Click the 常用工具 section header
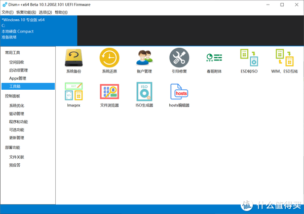This screenshot has height=214, width=304. (x=12, y=53)
